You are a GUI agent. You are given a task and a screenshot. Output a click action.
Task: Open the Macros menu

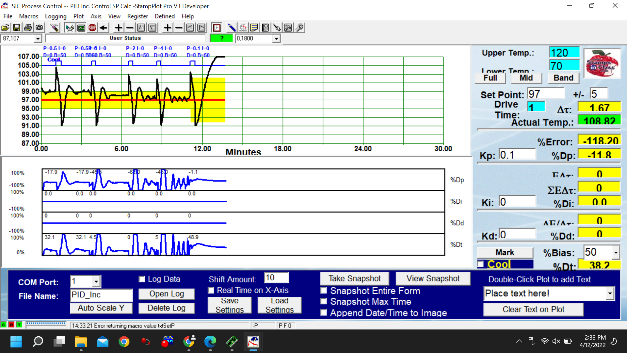(28, 16)
